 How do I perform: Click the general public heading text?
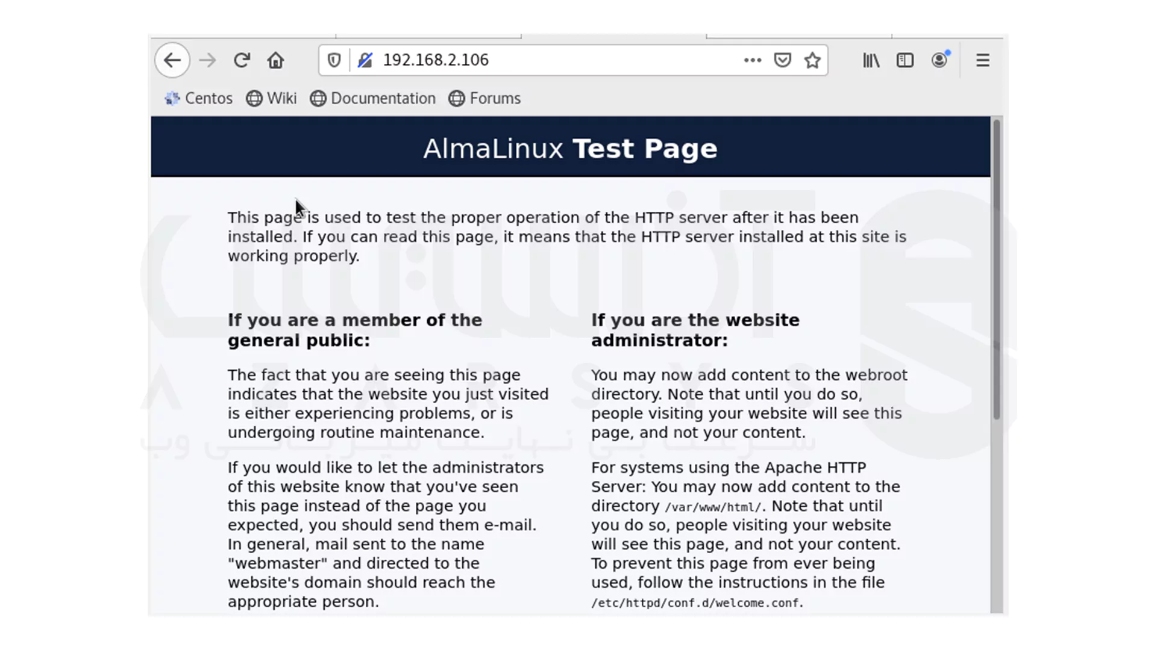(355, 330)
